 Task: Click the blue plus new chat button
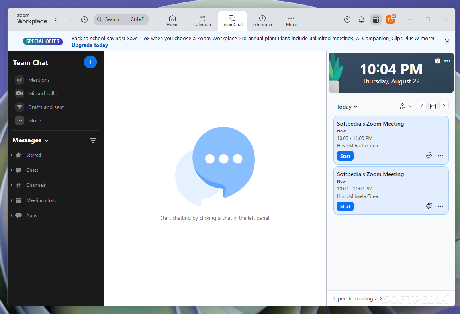[90, 62]
